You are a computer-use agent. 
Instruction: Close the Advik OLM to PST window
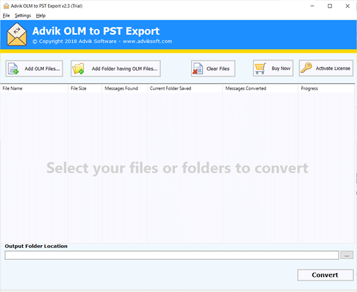pos(347,6)
